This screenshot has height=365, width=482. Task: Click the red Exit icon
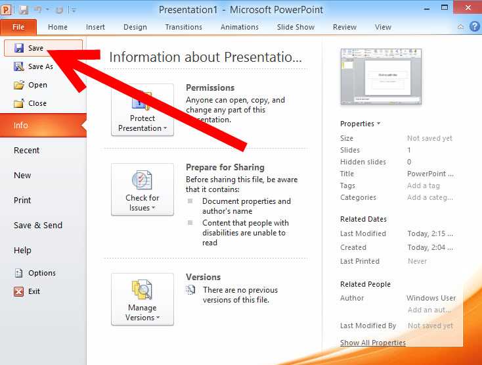18,291
